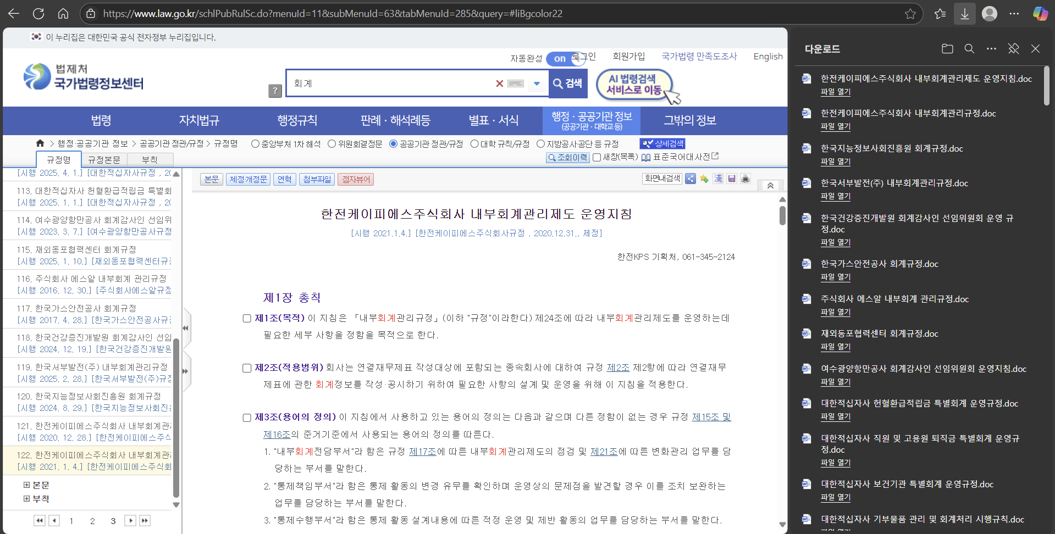Image resolution: width=1055 pixels, height=534 pixels.
Task: Pin the Downloads panel
Action: click(x=1013, y=49)
